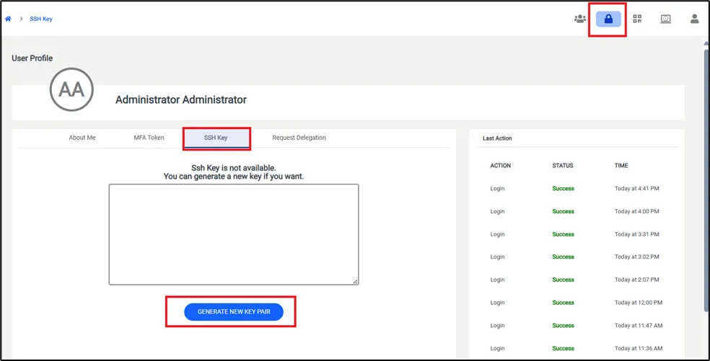Open the Request Delegation tab
This screenshot has height=361, width=710.
[299, 138]
